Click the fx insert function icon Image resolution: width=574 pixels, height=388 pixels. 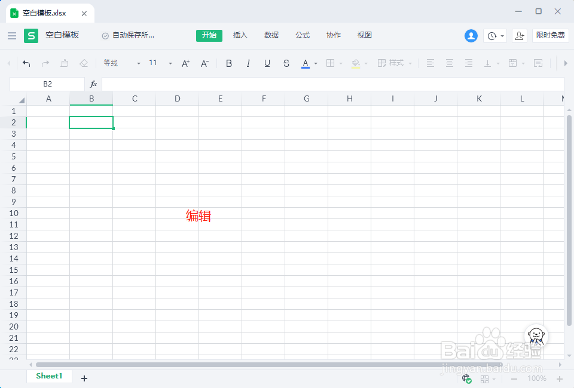click(x=93, y=84)
